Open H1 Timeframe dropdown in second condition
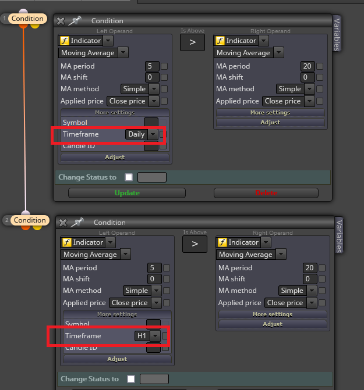 156,336
